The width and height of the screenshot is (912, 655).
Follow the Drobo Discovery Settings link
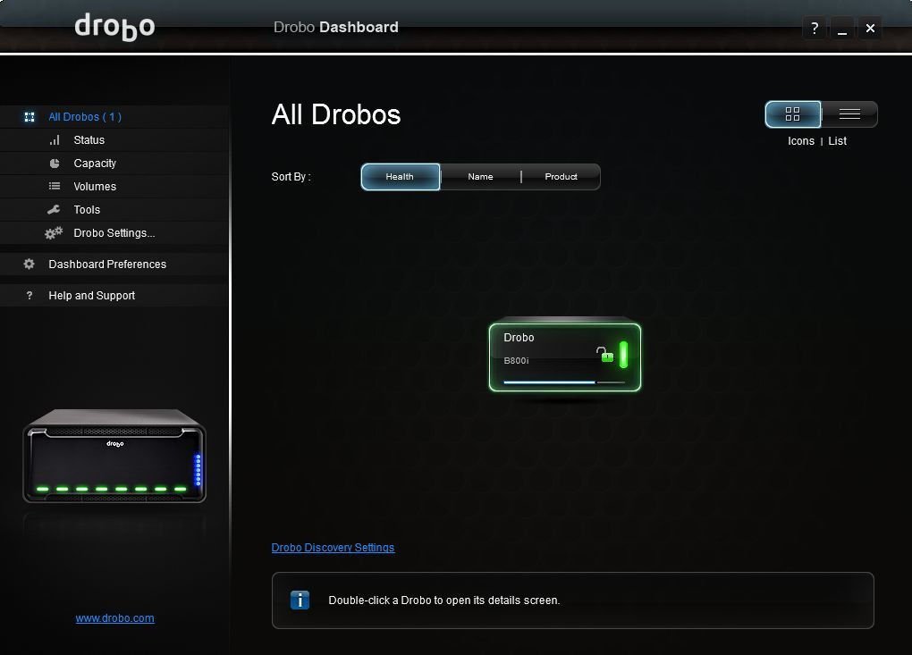click(333, 548)
